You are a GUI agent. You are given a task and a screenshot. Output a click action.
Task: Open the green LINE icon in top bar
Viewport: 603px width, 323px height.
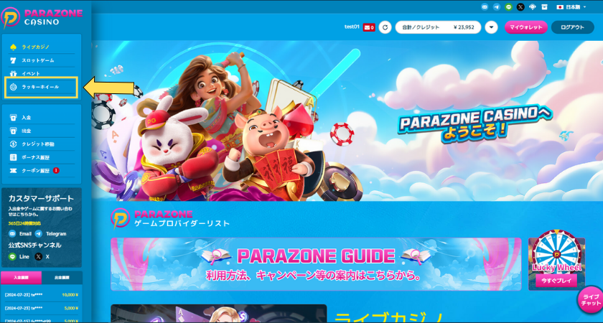509,7
